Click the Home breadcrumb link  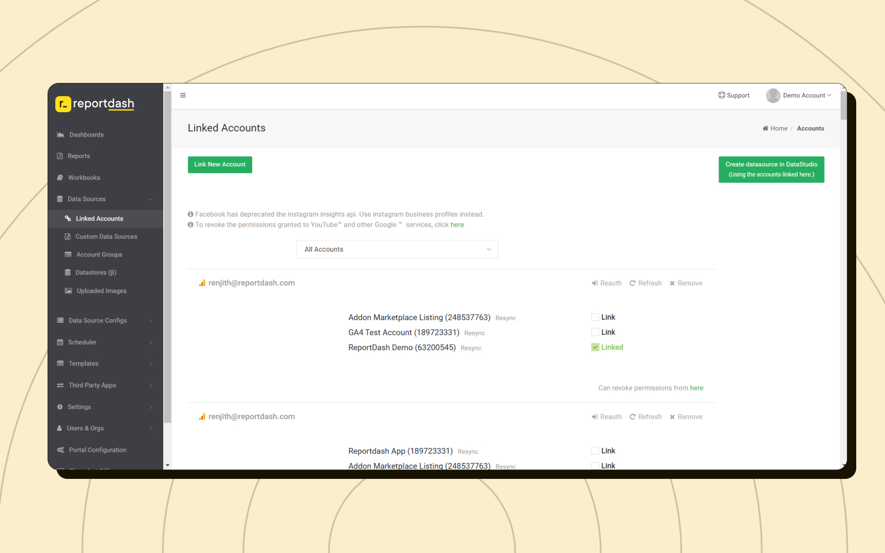pyautogui.click(x=779, y=128)
